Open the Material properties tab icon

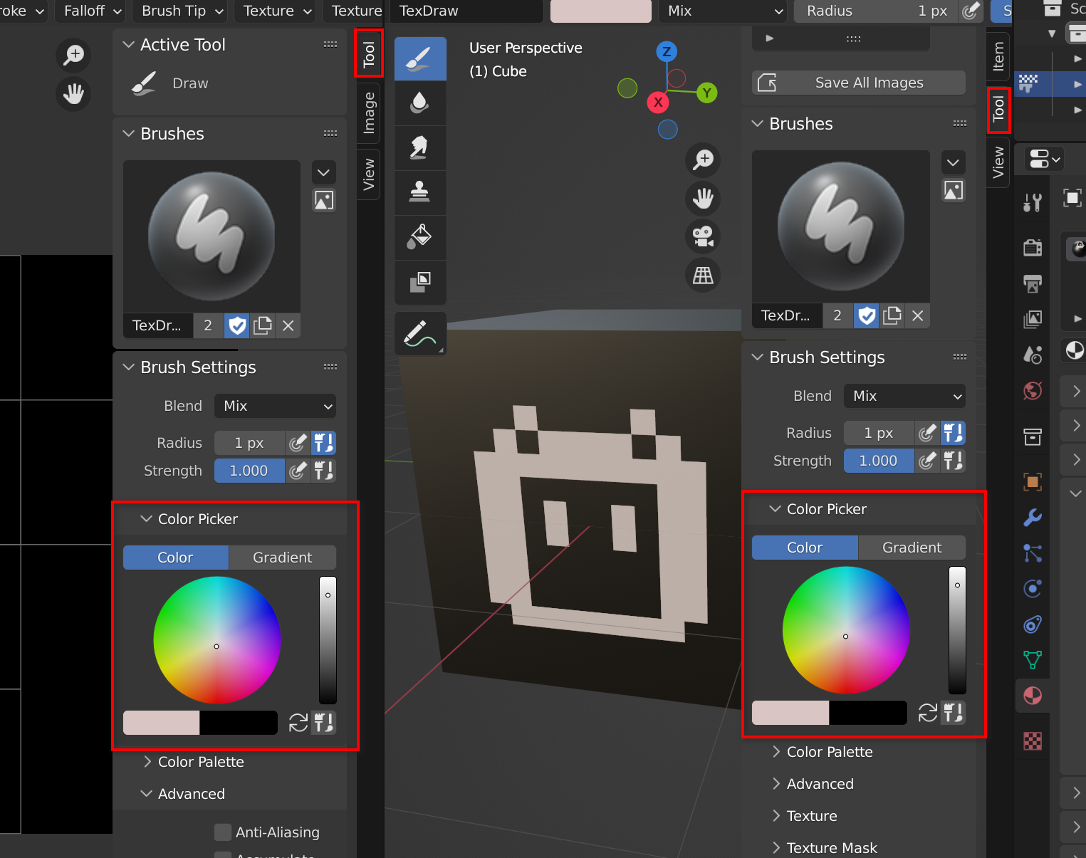[1033, 696]
